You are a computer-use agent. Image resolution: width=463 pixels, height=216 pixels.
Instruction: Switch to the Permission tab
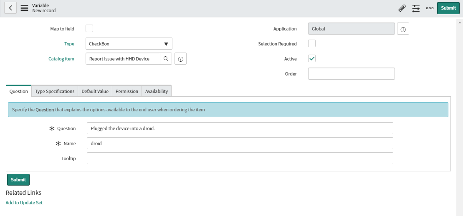[127, 91]
